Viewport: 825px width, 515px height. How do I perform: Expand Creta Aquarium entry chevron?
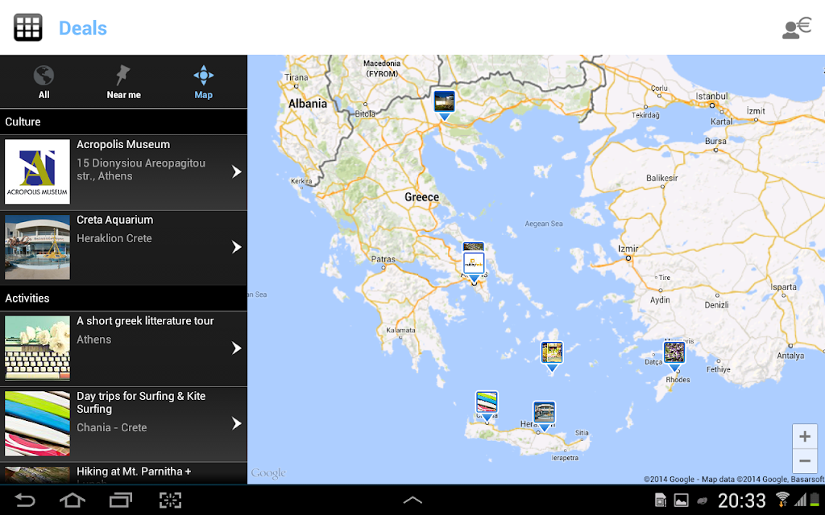237,247
